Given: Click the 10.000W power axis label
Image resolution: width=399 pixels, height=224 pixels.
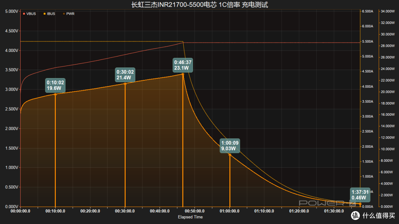Looking at the screenshot, I should (x=388, y=149).
